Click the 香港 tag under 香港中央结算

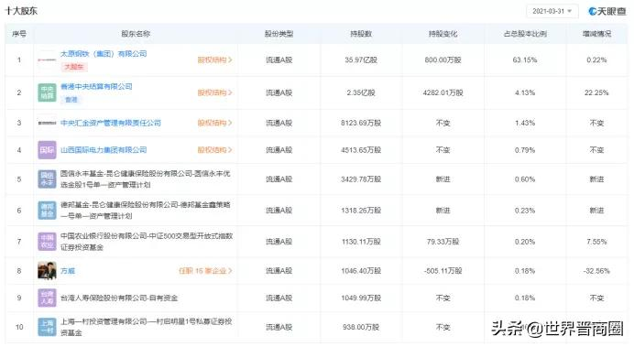tap(71, 100)
